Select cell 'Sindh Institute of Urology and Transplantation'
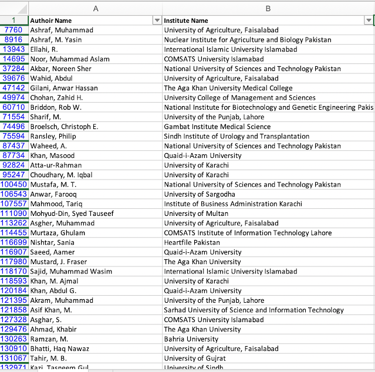This screenshot has height=372, width=375. (268, 136)
